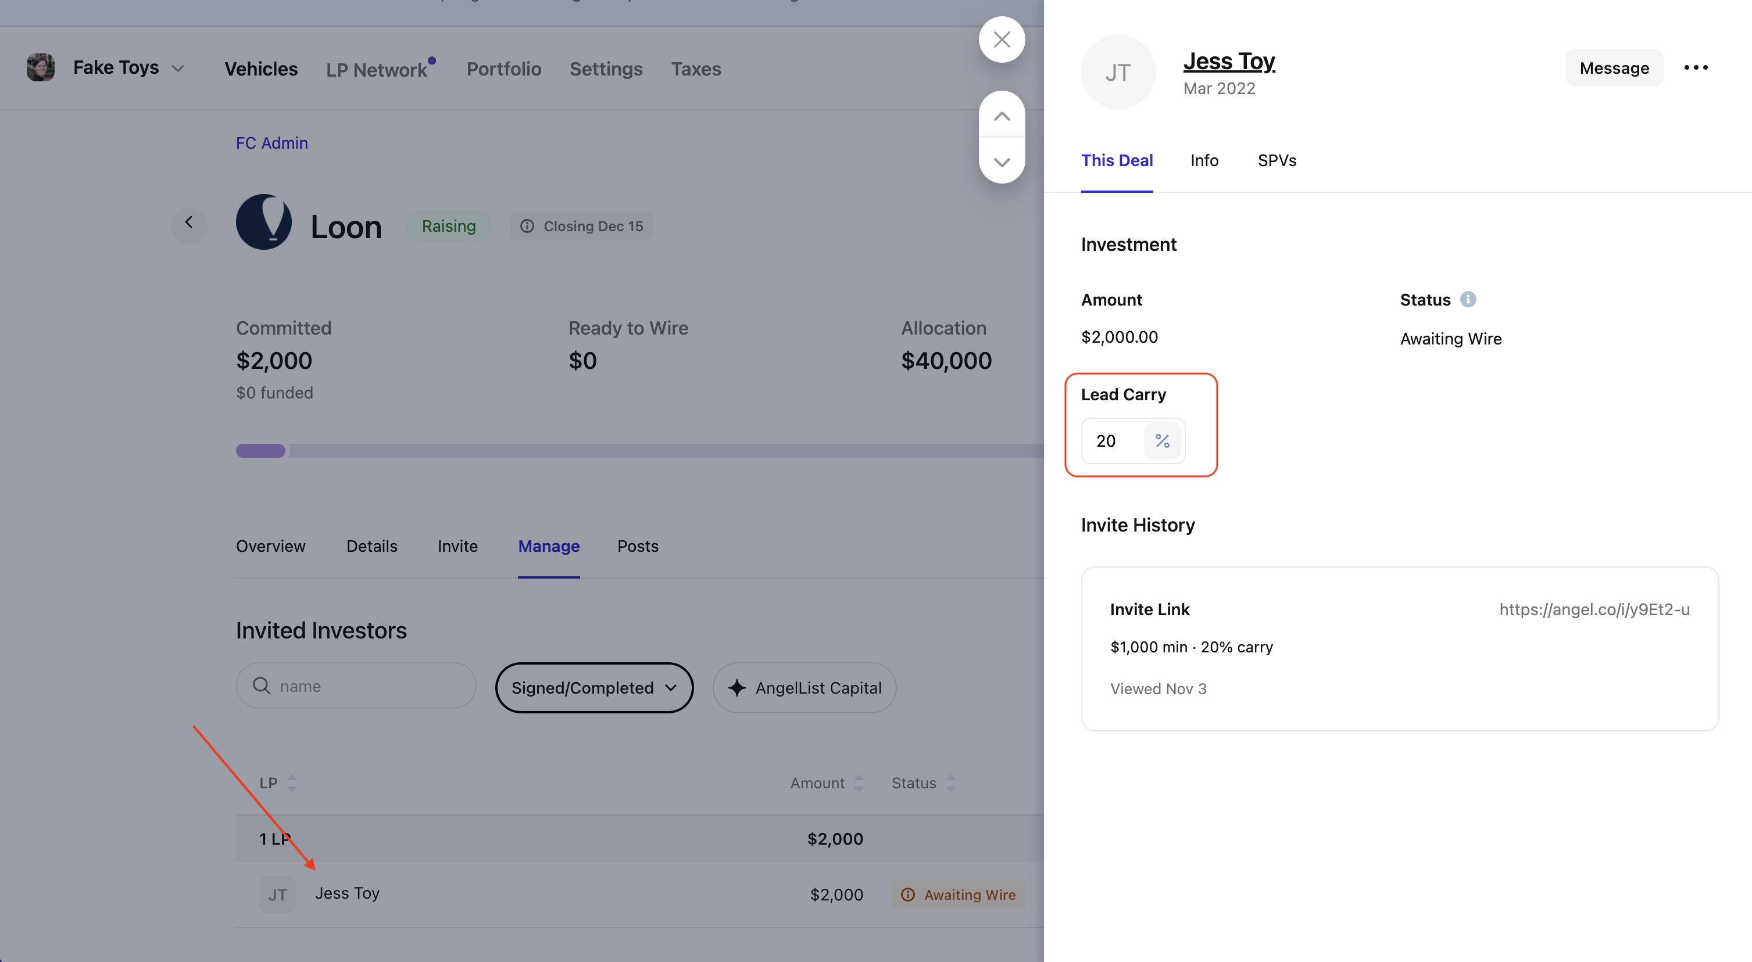Click the Status info icon
The image size is (1752, 962).
(1468, 299)
